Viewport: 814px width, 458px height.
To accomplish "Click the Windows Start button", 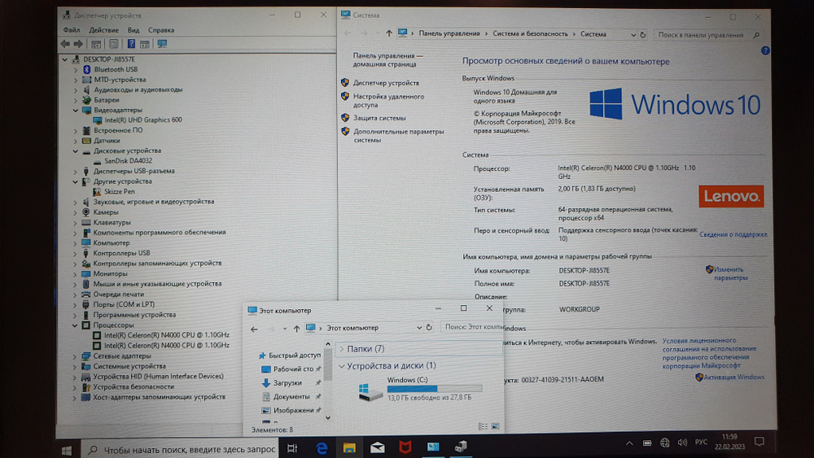I will (x=67, y=450).
